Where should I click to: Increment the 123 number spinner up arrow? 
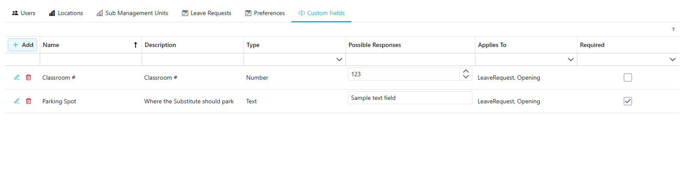(465, 71)
